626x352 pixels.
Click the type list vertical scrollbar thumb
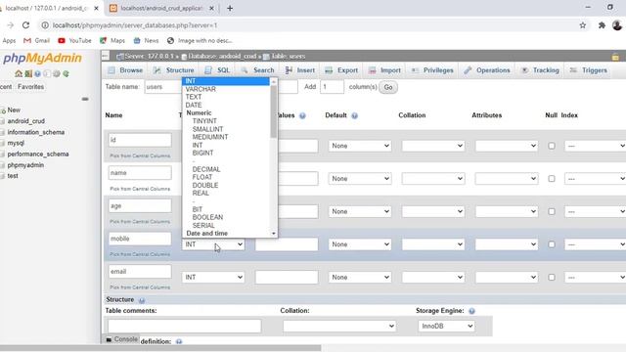274,111
